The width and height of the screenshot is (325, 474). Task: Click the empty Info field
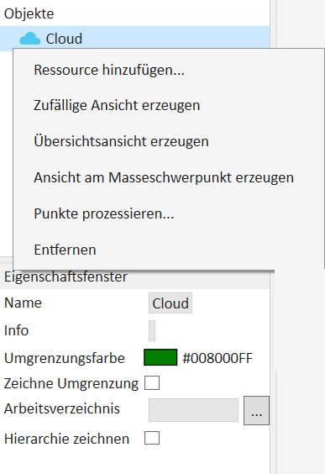(x=152, y=331)
